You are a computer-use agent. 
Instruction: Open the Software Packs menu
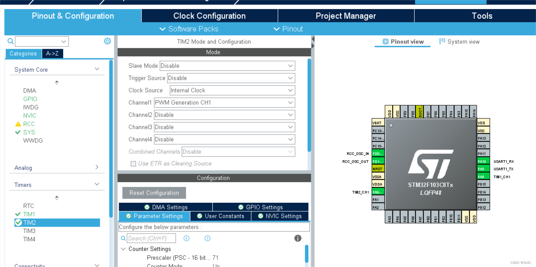(x=189, y=29)
